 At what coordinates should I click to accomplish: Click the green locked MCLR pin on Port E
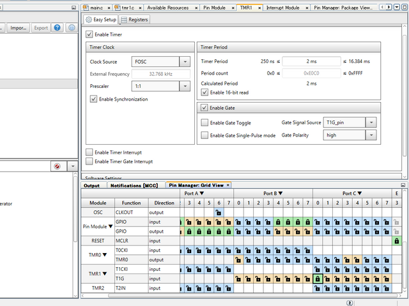pyautogui.click(x=397, y=241)
